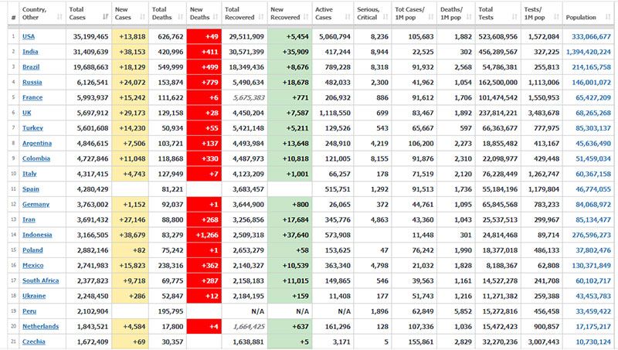The width and height of the screenshot is (618, 350).
Task: Click the Tests/1M pop sort arrows
Action: 556,17
